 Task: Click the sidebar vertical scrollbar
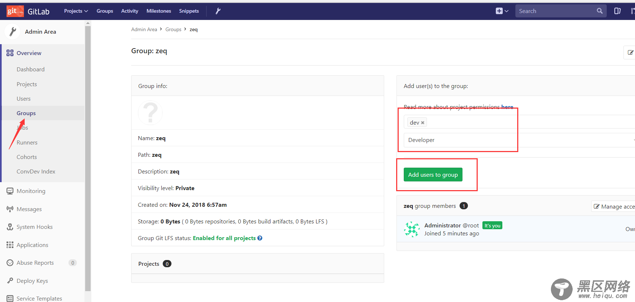pyautogui.click(x=88, y=159)
